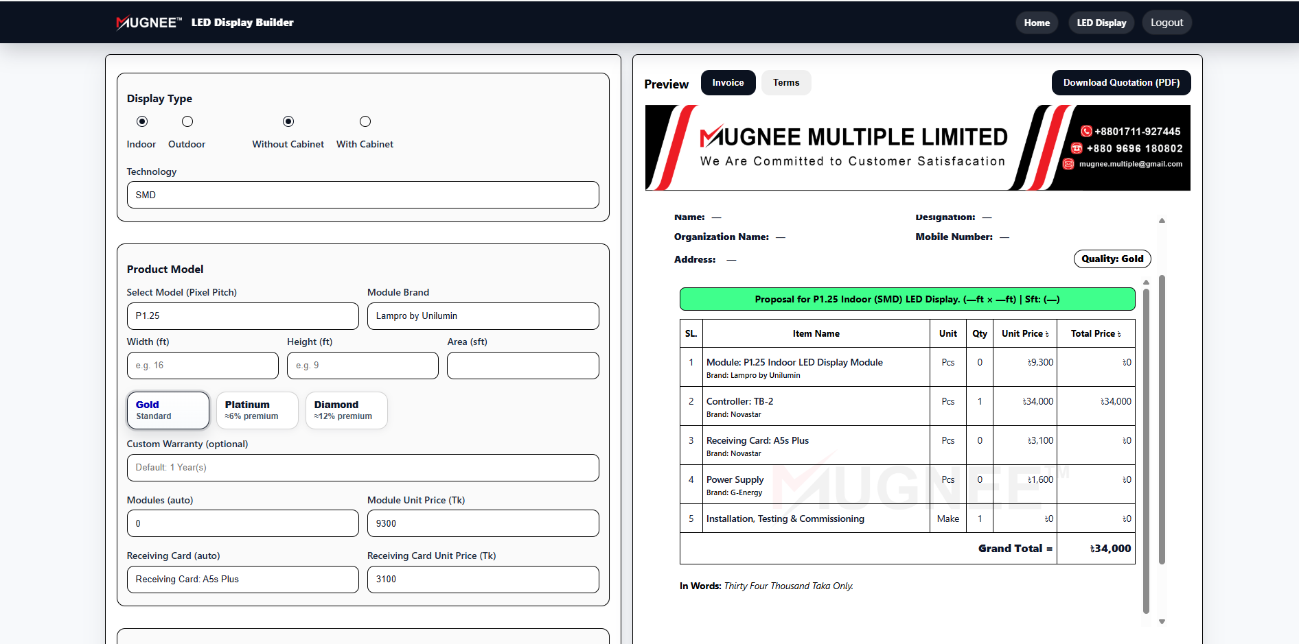Click the Grand Total amount ৳34,000

click(x=1110, y=549)
